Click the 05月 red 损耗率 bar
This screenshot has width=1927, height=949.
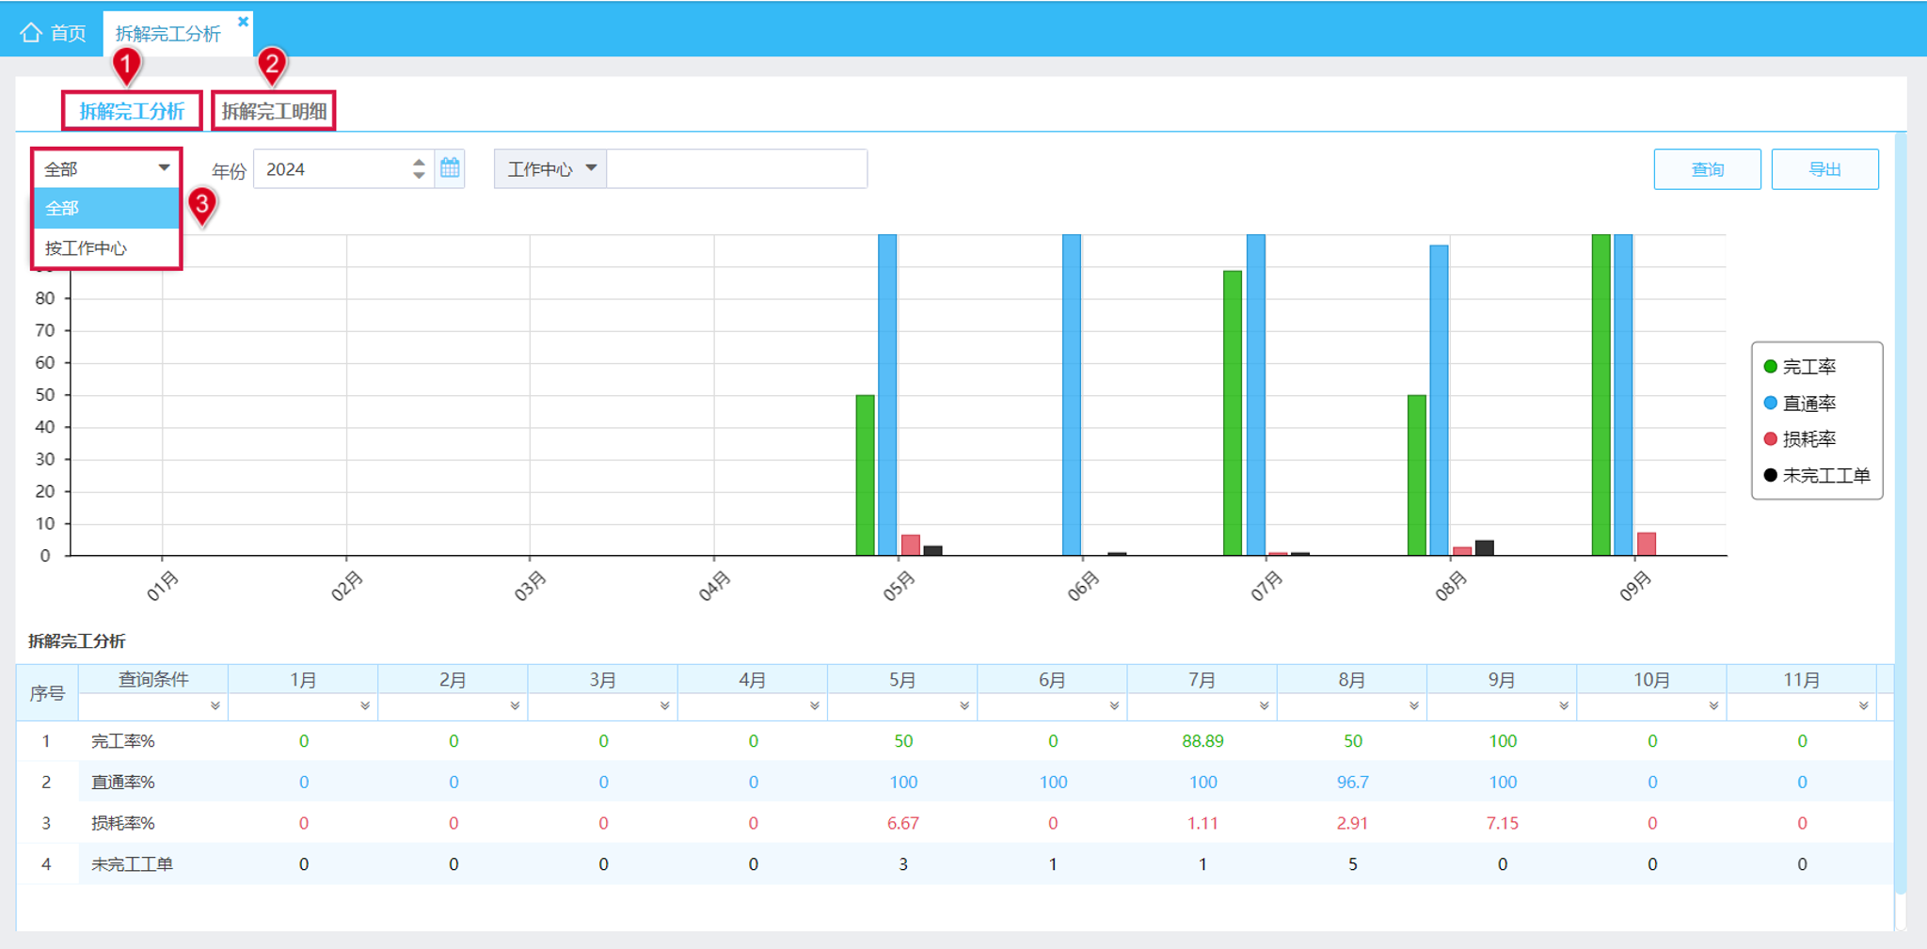(x=911, y=545)
